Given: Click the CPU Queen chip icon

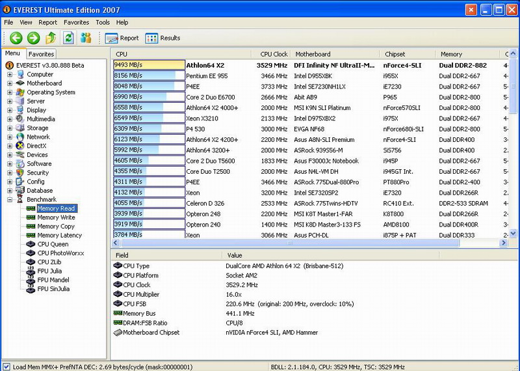Looking at the screenshot, I should [x=31, y=245].
